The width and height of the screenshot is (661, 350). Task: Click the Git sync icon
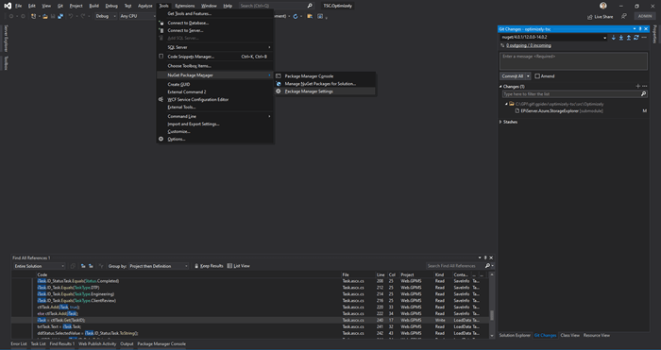click(x=636, y=38)
